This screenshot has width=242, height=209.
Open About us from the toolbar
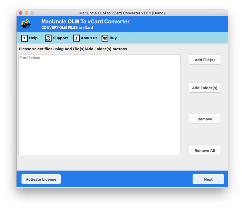tap(89, 38)
